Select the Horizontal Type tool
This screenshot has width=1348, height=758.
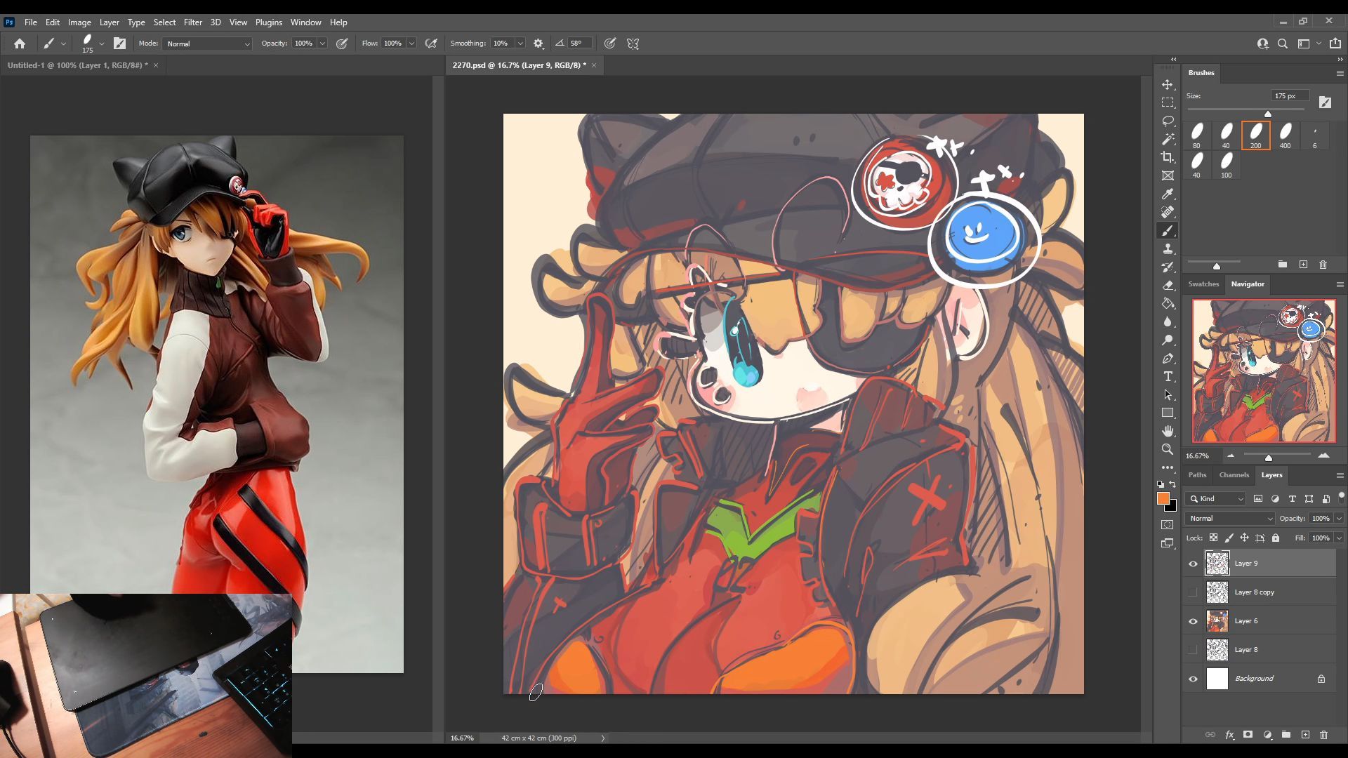coord(1168,377)
